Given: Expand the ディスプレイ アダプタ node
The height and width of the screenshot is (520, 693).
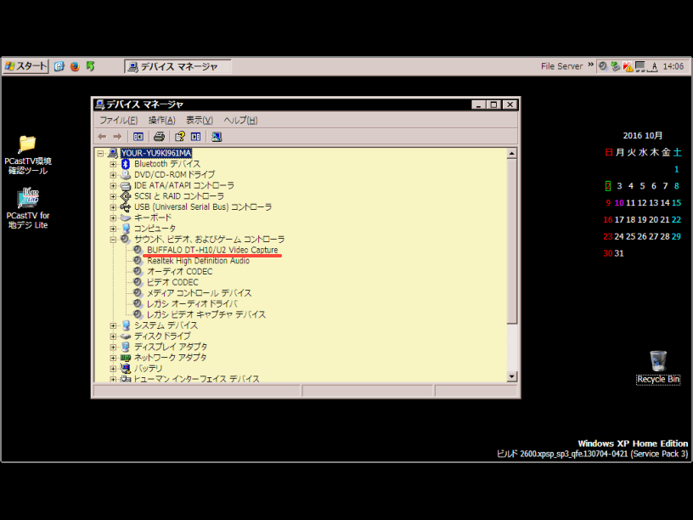Looking at the screenshot, I should click(113, 348).
